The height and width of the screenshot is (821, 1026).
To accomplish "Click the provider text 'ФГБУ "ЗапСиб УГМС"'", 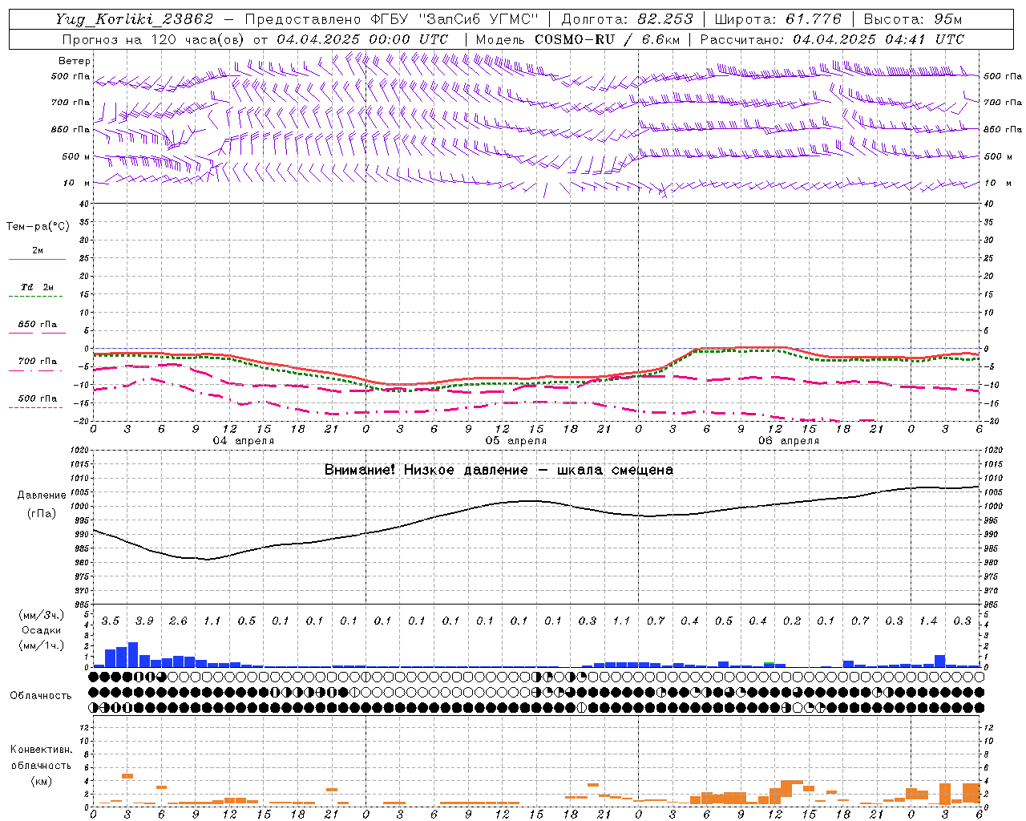I will 454,19.
